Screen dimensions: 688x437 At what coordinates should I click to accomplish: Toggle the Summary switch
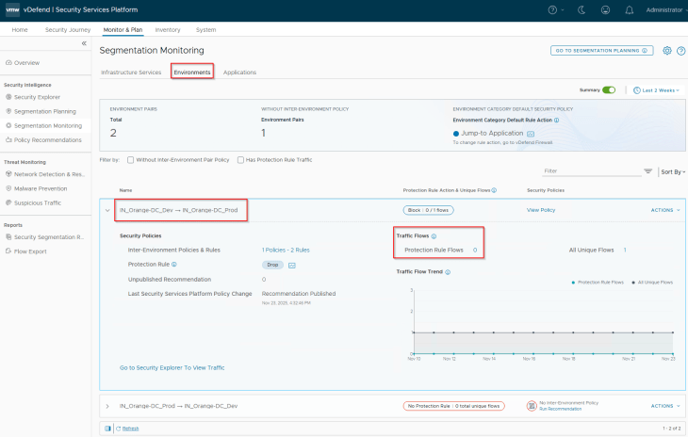[610, 89]
